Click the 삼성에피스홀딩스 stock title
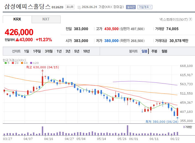Viewport: 195px width, 143px height. point(27,6)
